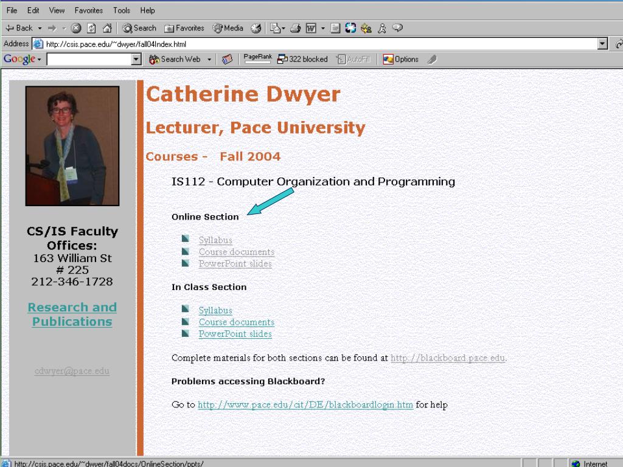
Task: Open the Tools menu
Action: (122, 10)
